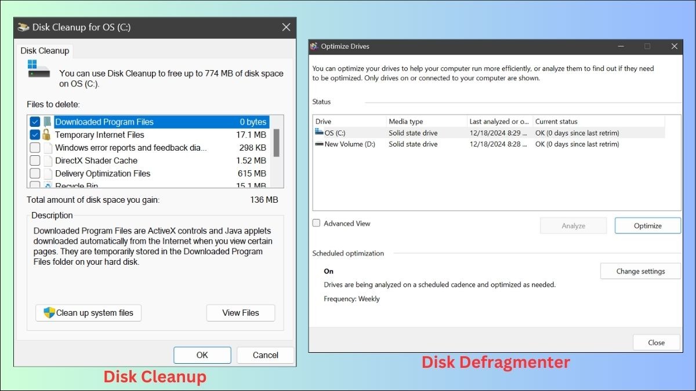The height and width of the screenshot is (391, 696).
Task: Click the Frequency: Weekly text
Action: [x=351, y=299]
